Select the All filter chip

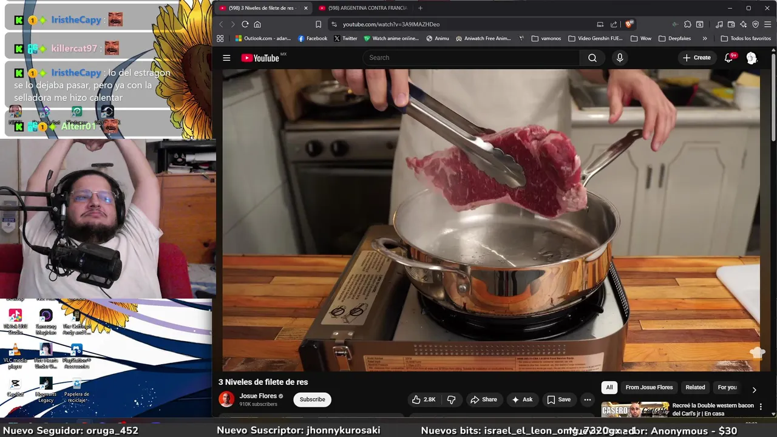(x=609, y=387)
